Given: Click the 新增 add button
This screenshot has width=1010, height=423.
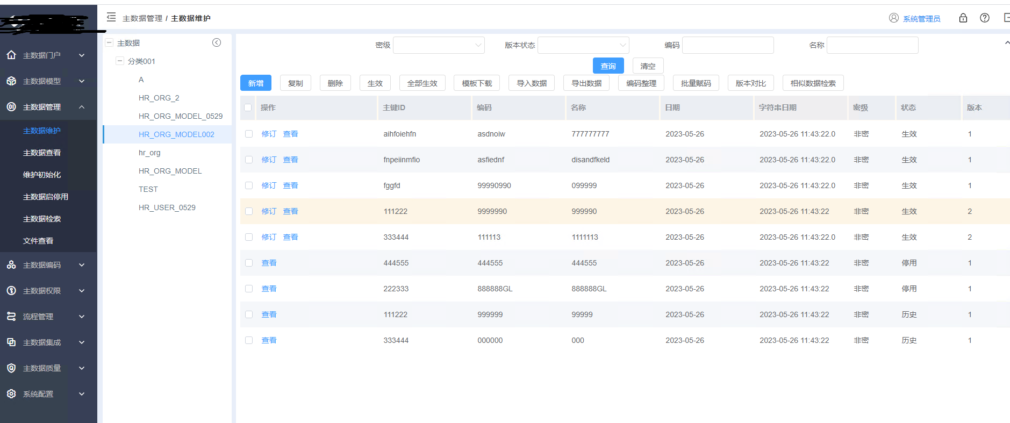Looking at the screenshot, I should [256, 83].
